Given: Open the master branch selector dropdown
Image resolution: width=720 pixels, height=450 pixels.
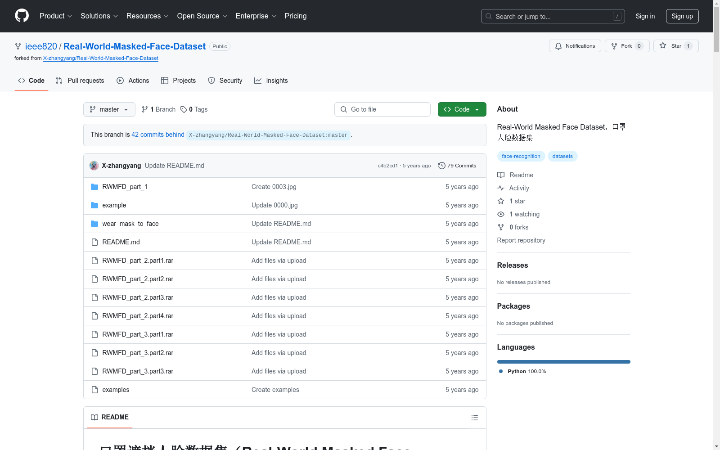Looking at the screenshot, I should click(109, 109).
